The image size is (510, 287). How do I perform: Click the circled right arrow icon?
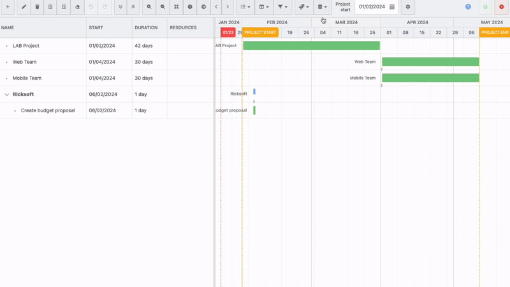(x=203, y=7)
